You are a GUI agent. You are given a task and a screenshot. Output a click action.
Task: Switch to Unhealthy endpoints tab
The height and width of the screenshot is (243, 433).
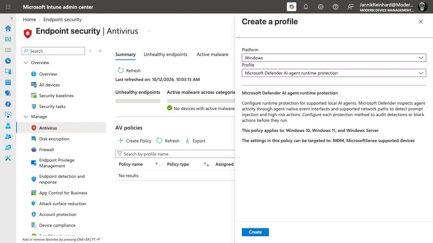coord(165,54)
